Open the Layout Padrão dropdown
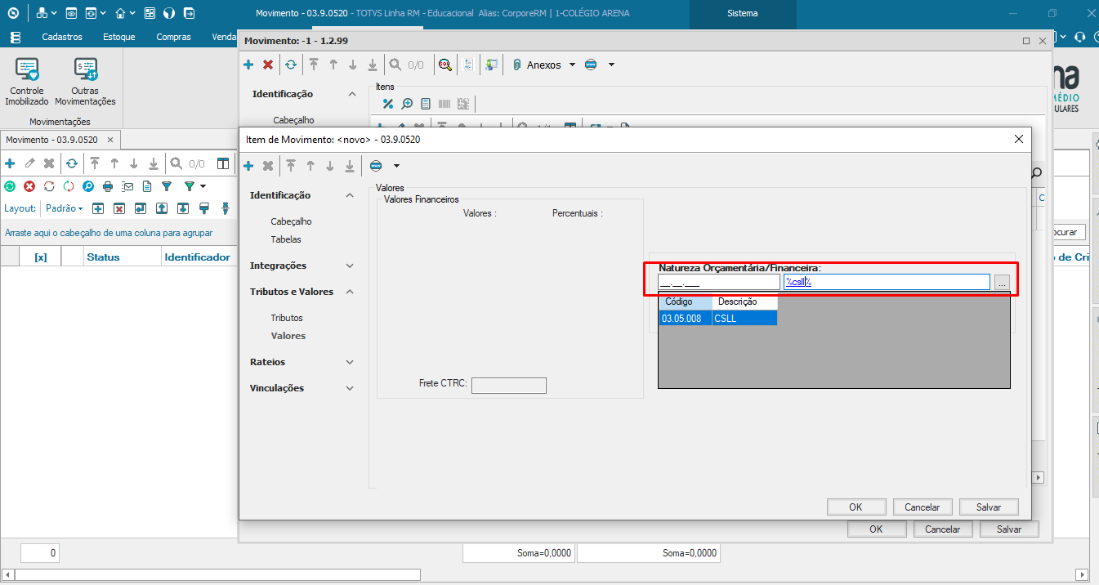Screen dimensions: 1099x585 (x=64, y=208)
